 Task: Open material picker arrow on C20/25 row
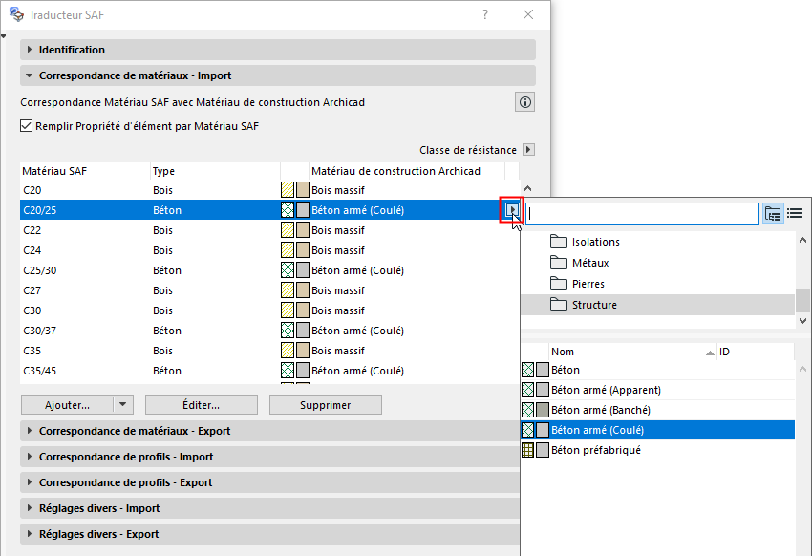(x=512, y=209)
